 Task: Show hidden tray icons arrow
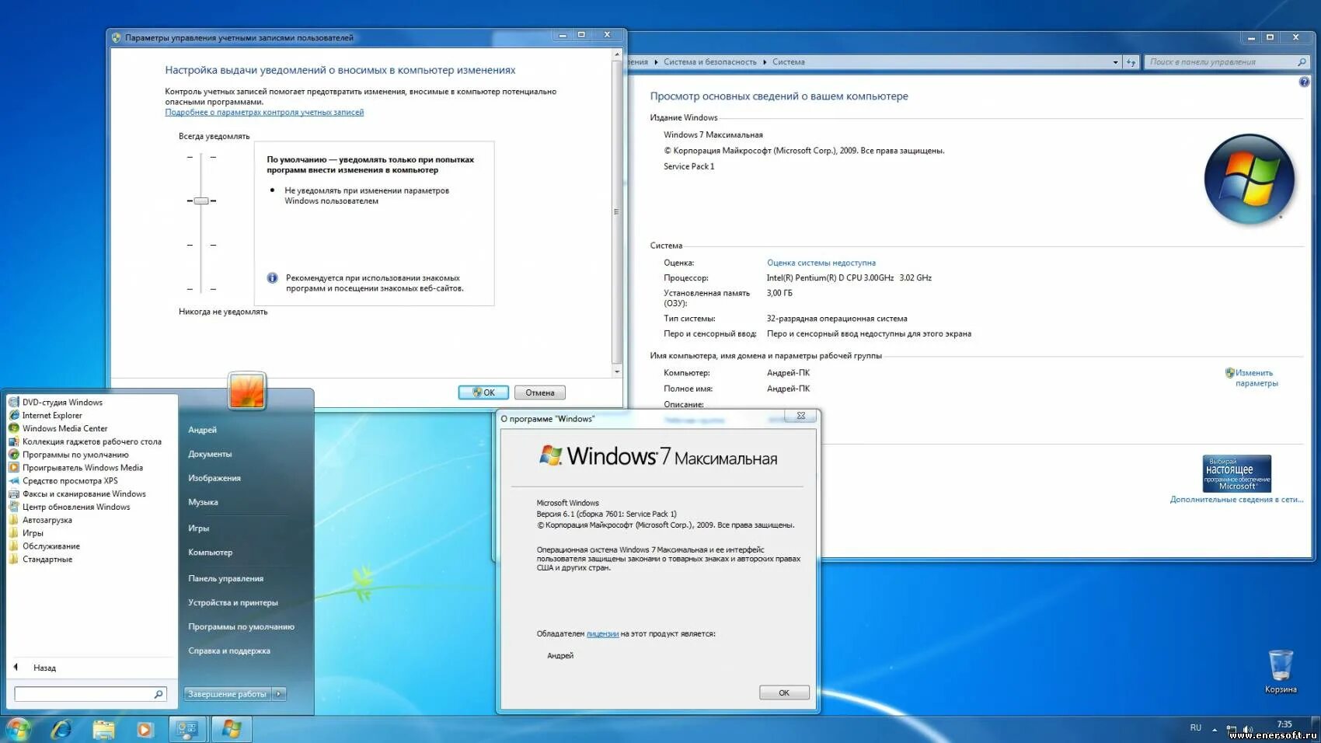[1215, 729]
